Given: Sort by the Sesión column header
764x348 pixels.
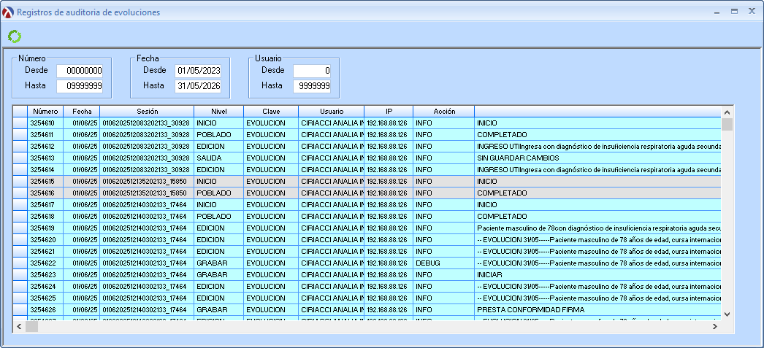Looking at the screenshot, I should click(147, 112).
